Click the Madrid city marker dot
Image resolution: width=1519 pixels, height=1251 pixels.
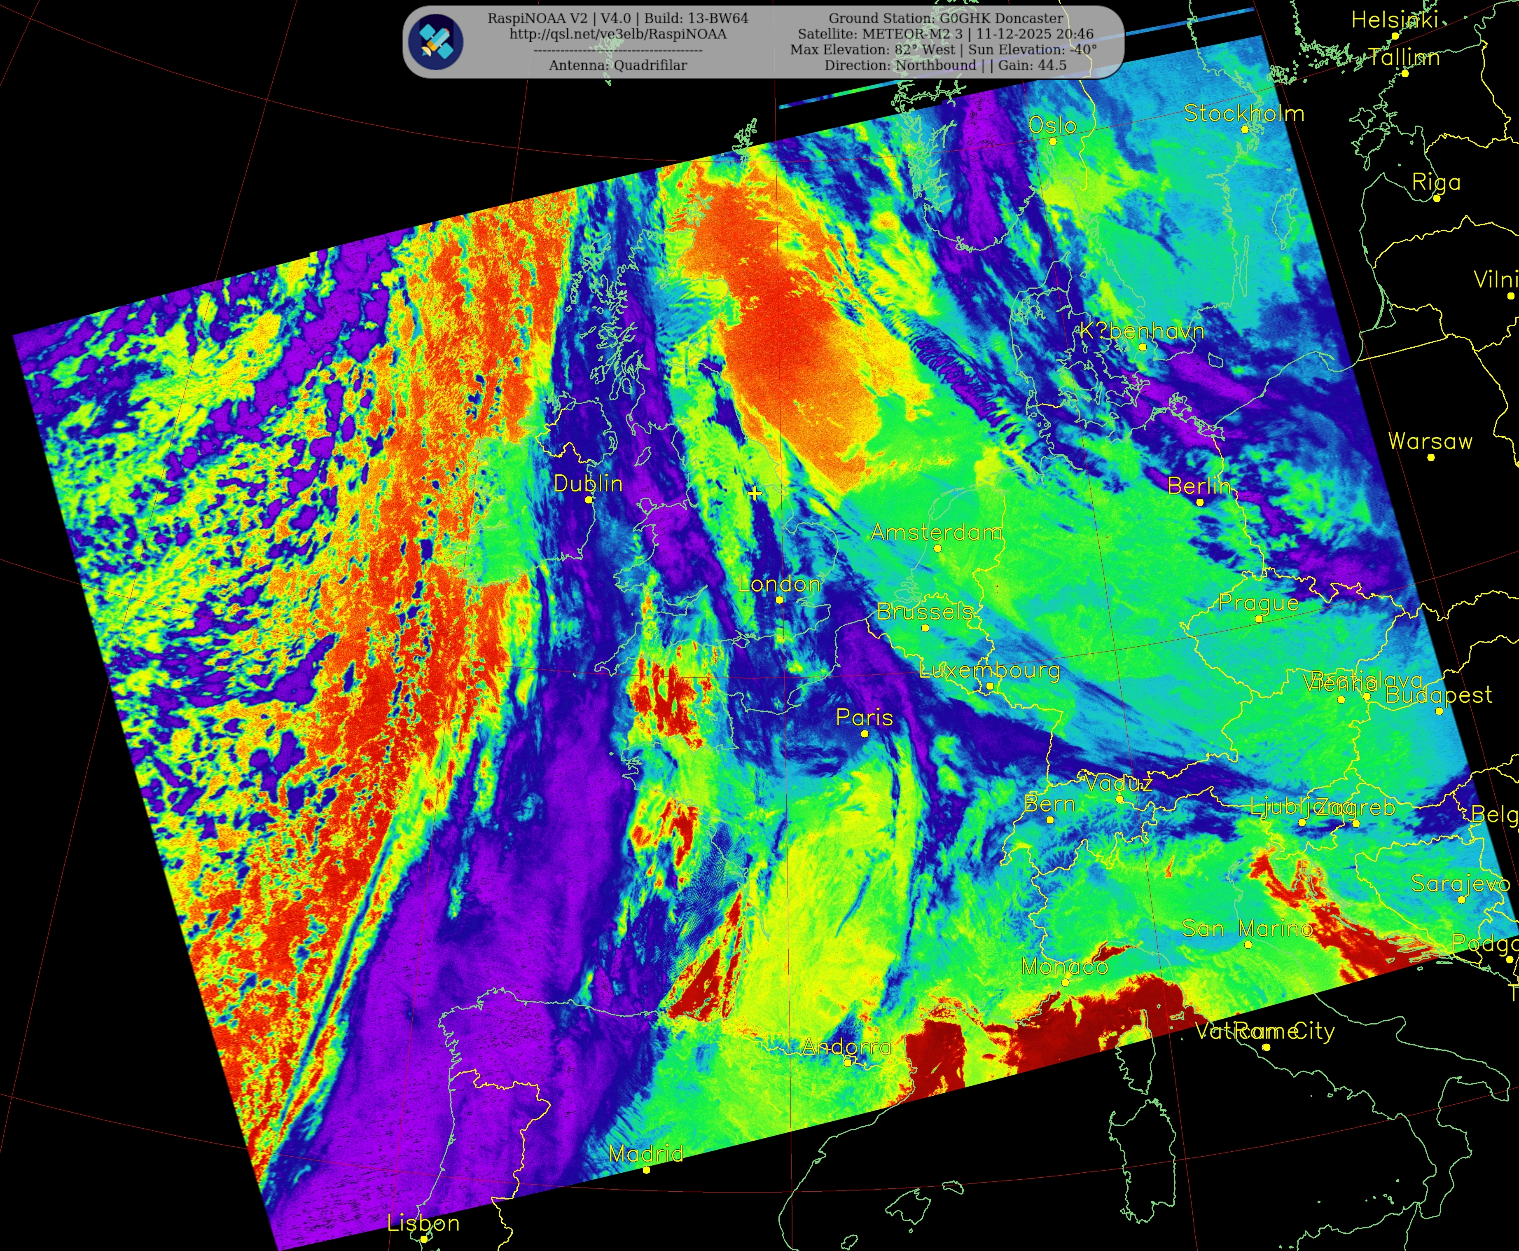(646, 1169)
